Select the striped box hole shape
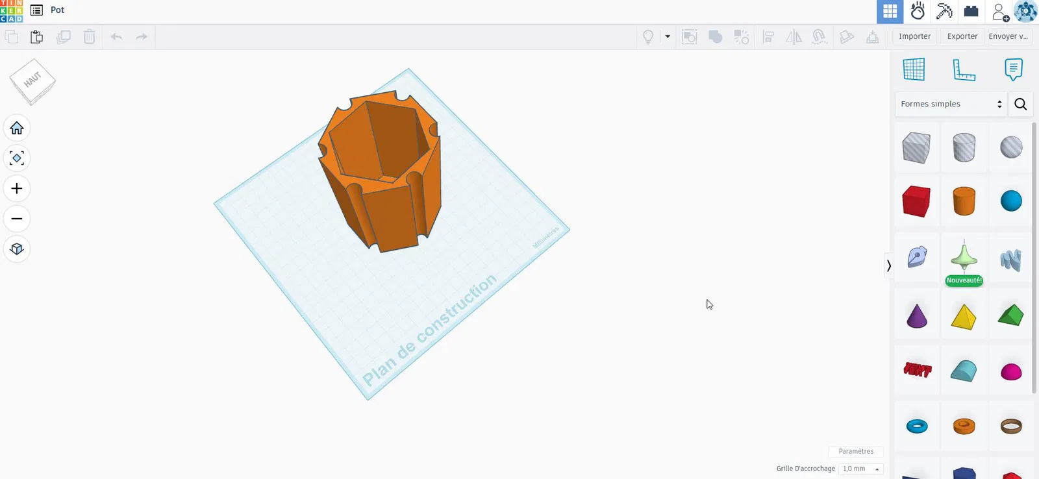The image size is (1039, 479). click(x=916, y=147)
